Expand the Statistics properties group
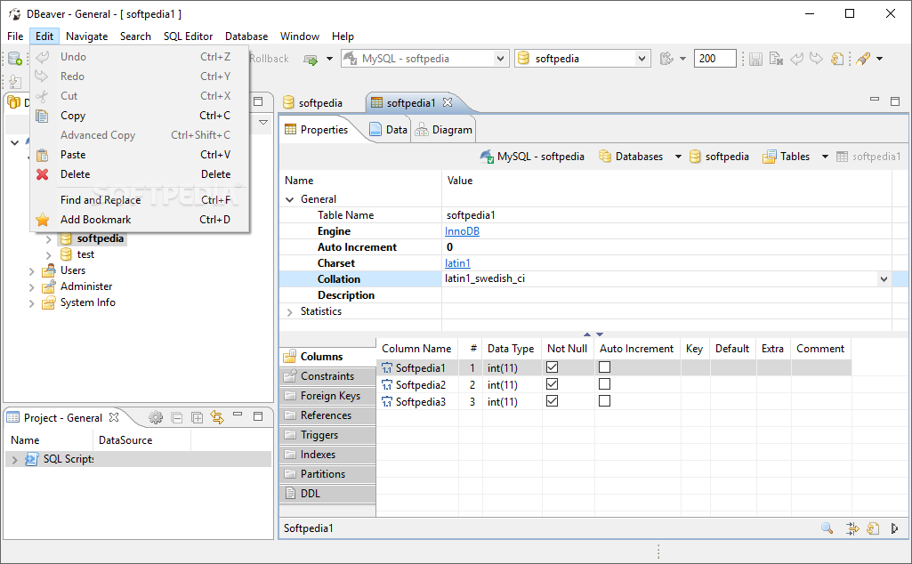 coord(290,311)
